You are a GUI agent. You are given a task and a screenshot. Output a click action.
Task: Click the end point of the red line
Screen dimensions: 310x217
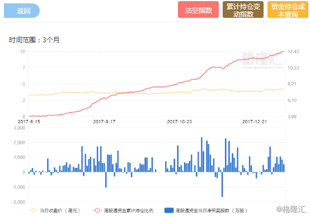click(283, 51)
